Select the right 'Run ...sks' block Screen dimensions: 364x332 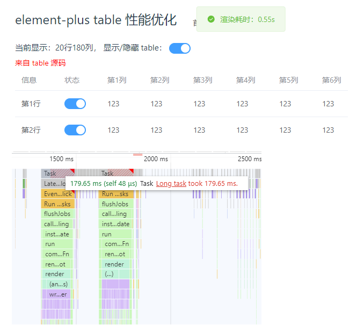click(116, 194)
